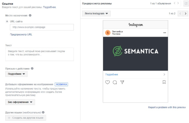Click the Текст ad text area
Screen dimensions: 189x123
pyautogui.click(x=39, y=54)
